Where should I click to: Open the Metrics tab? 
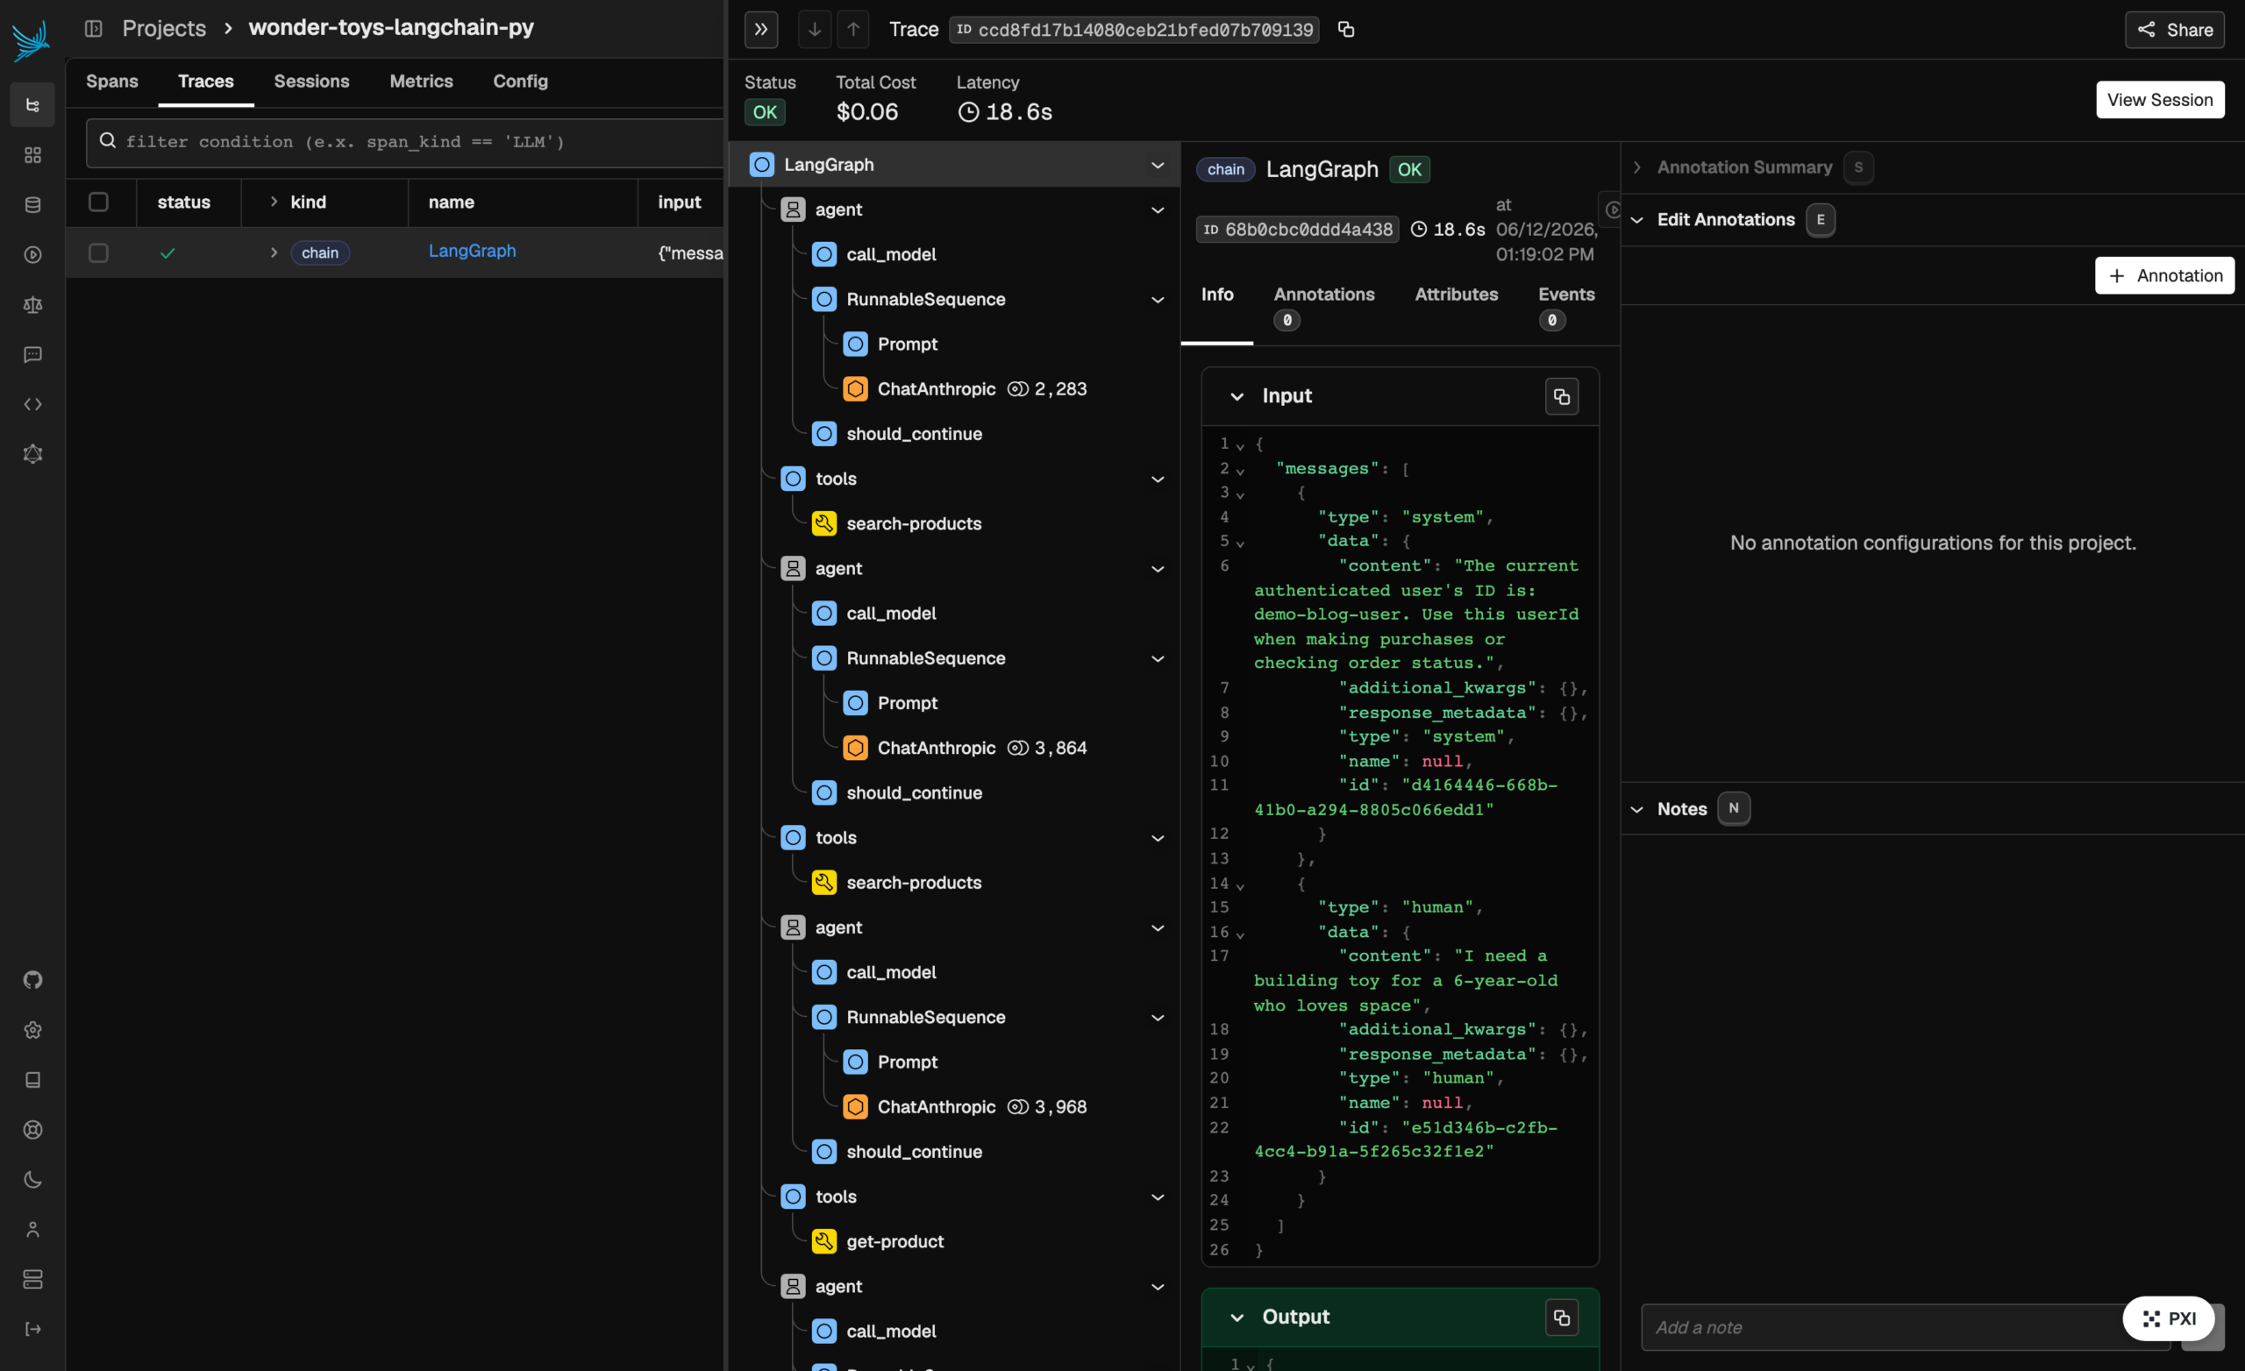(x=421, y=81)
